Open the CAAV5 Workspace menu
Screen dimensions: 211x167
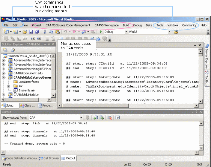(107, 25)
